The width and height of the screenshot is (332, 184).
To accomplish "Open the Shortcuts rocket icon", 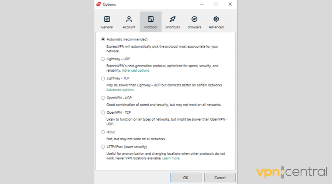I will [x=173, y=19].
